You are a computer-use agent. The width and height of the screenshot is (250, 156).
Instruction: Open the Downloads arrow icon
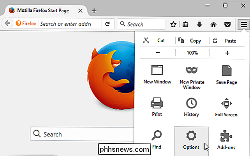[199, 25]
